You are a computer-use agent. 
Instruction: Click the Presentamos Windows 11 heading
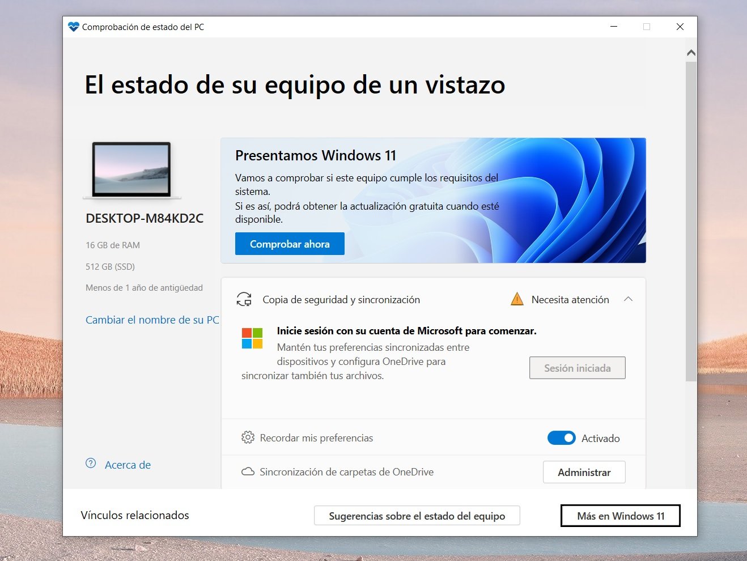click(x=316, y=155)
